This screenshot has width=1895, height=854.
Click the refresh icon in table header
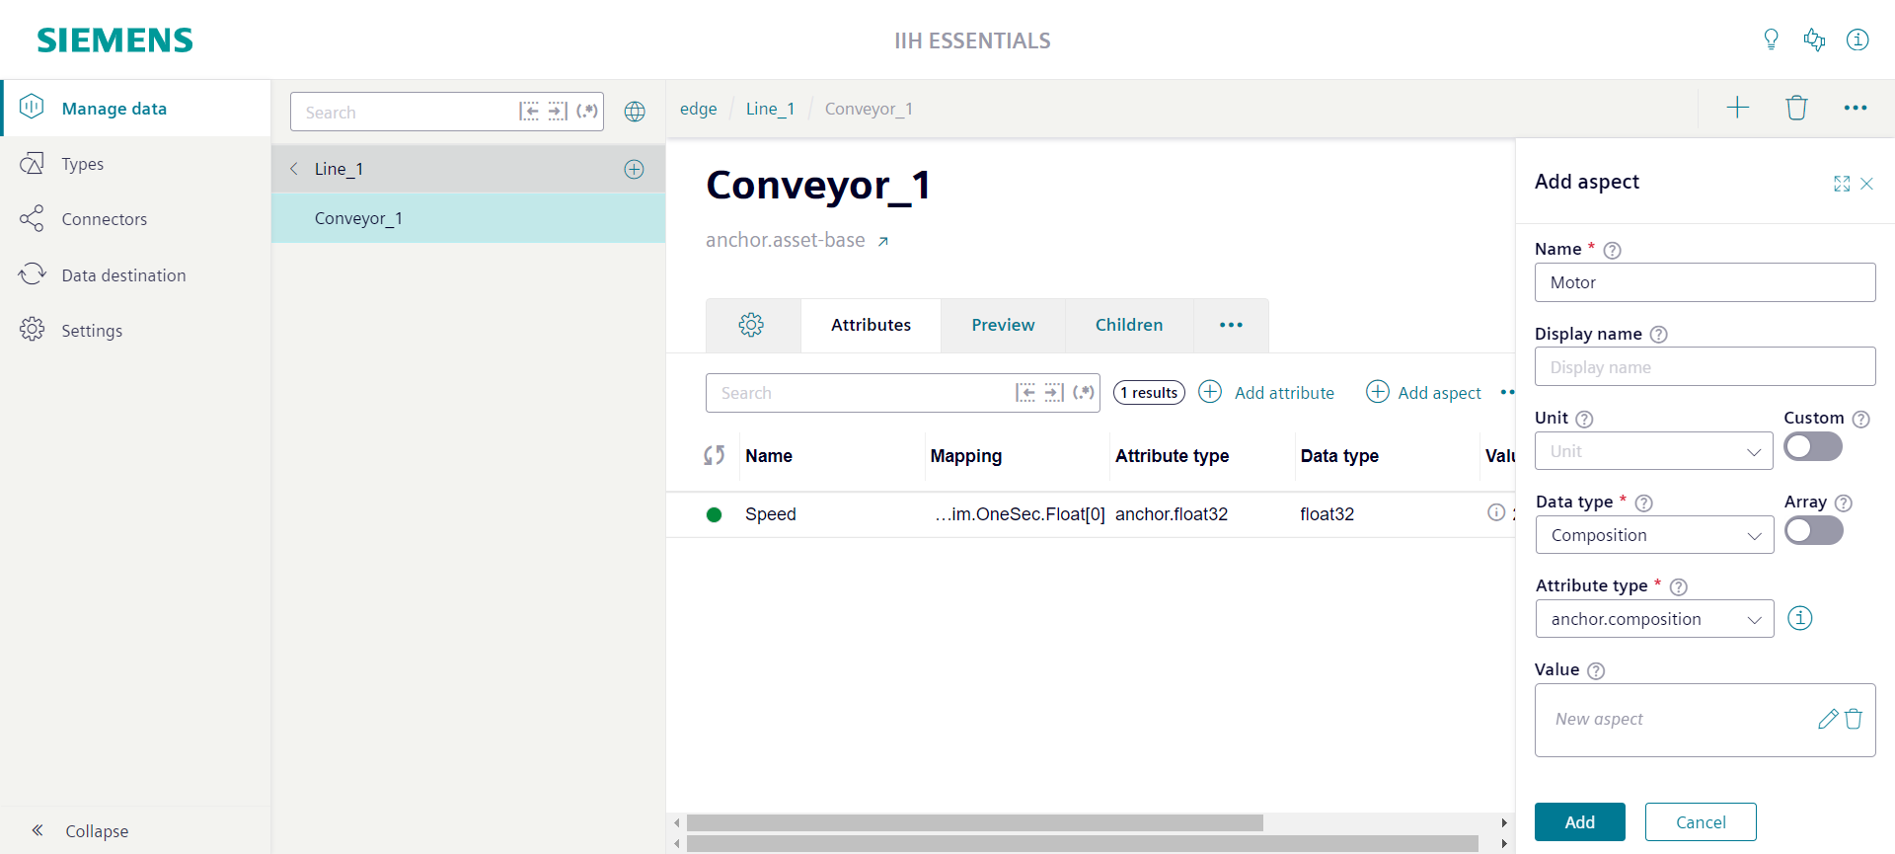coord(714,455)
